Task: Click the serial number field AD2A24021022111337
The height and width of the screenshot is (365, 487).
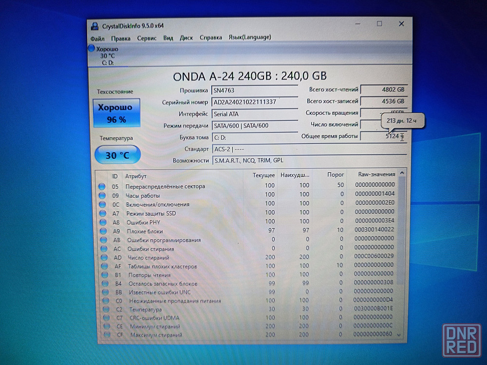Action: (x=255, y=102)
